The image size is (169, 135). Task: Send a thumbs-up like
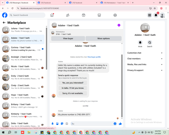[120, 124]
